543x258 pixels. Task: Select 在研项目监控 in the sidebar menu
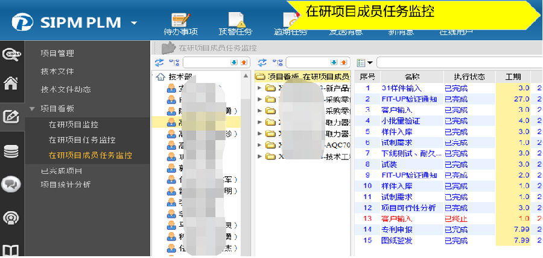click(x=73, y=124)
